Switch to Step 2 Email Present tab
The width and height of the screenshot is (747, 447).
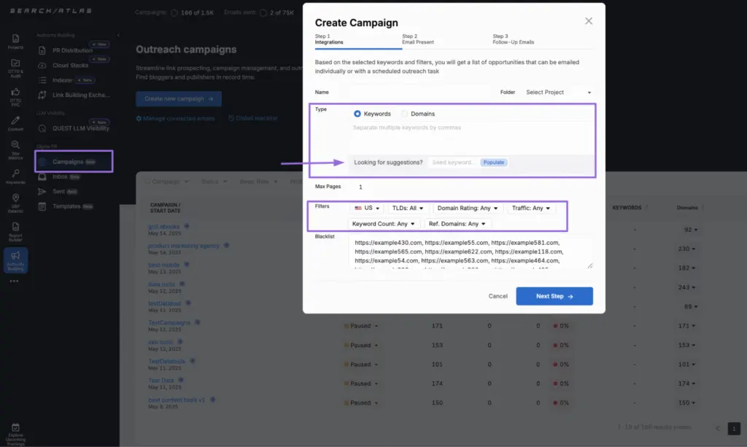[418, 39]
